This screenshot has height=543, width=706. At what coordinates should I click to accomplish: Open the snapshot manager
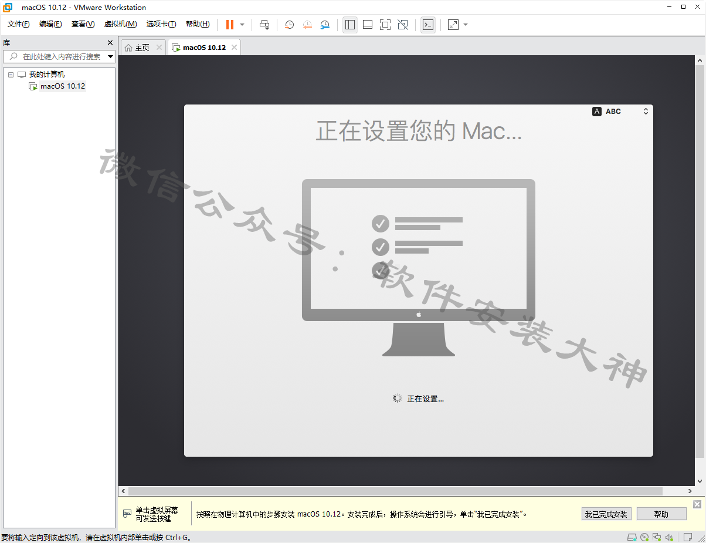pyautogui.click(x=325, y=25)
